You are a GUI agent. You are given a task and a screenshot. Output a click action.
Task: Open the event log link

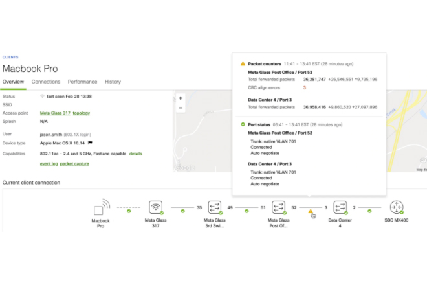tap(50, 164)
